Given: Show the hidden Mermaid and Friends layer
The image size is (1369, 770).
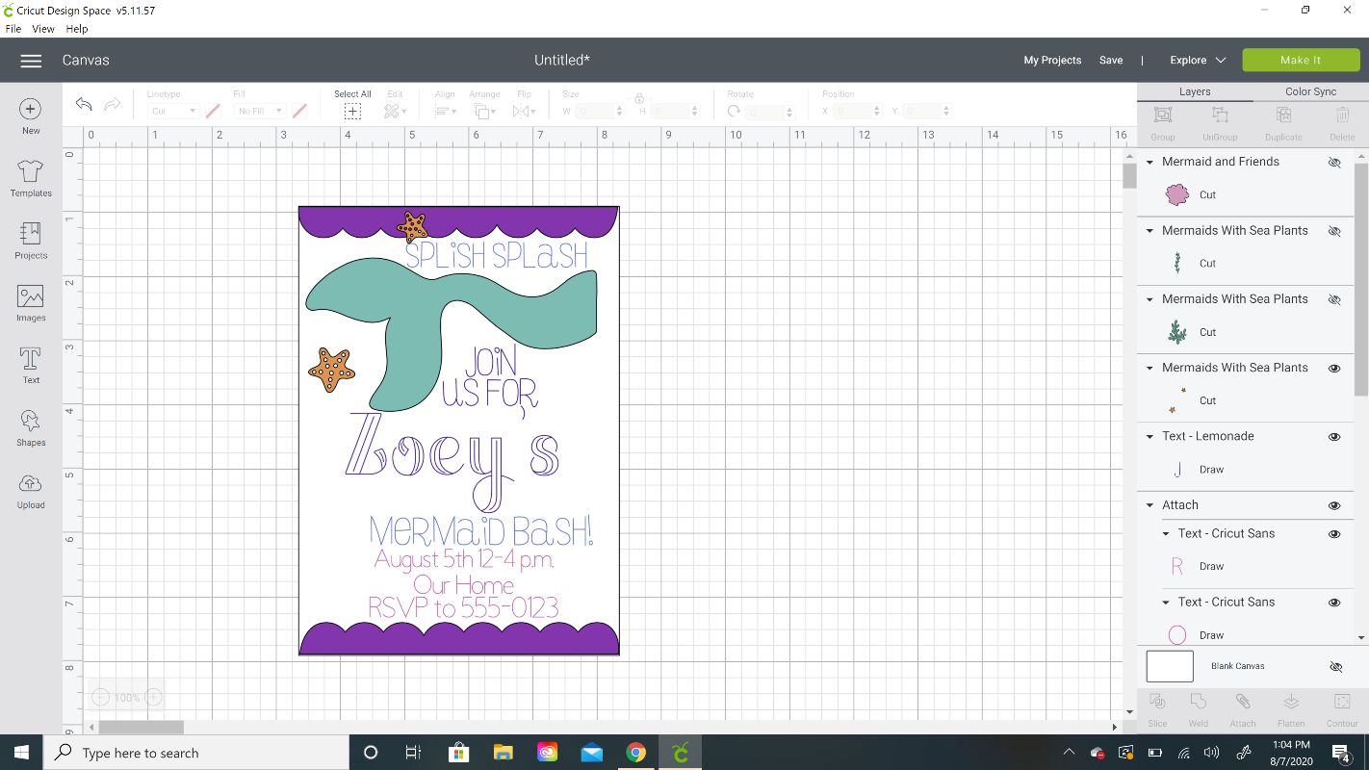Looking at the screenshot, I should click(1334, 162).
